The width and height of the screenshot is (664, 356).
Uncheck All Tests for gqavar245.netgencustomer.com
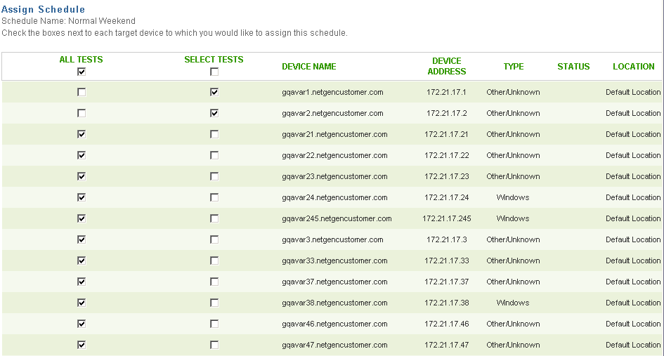(82, 218)
